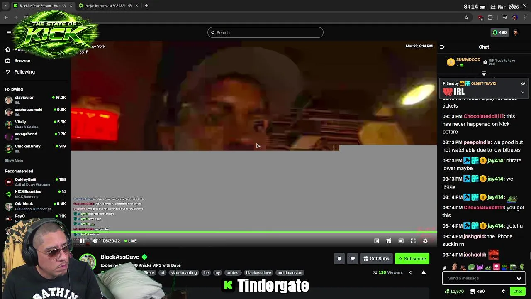The height and width of the screenshot is (299, 531).
Task: Focus the Kick search box
Action: click(265, 32)
